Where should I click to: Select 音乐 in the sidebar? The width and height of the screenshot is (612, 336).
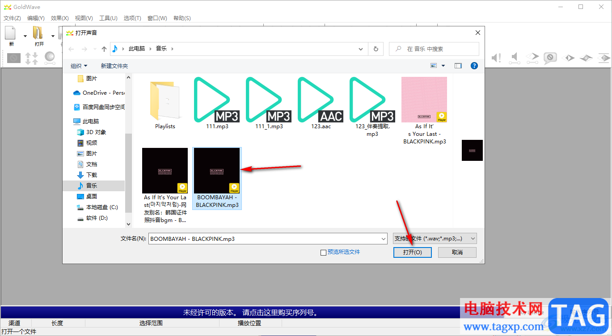93,186
